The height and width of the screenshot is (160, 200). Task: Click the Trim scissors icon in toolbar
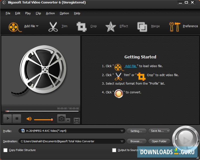click(53, 27)
